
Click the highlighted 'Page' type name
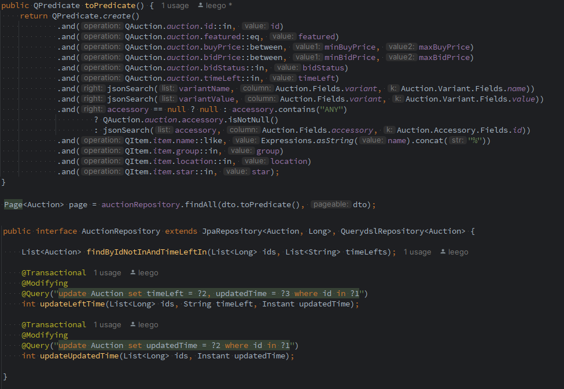13,204
